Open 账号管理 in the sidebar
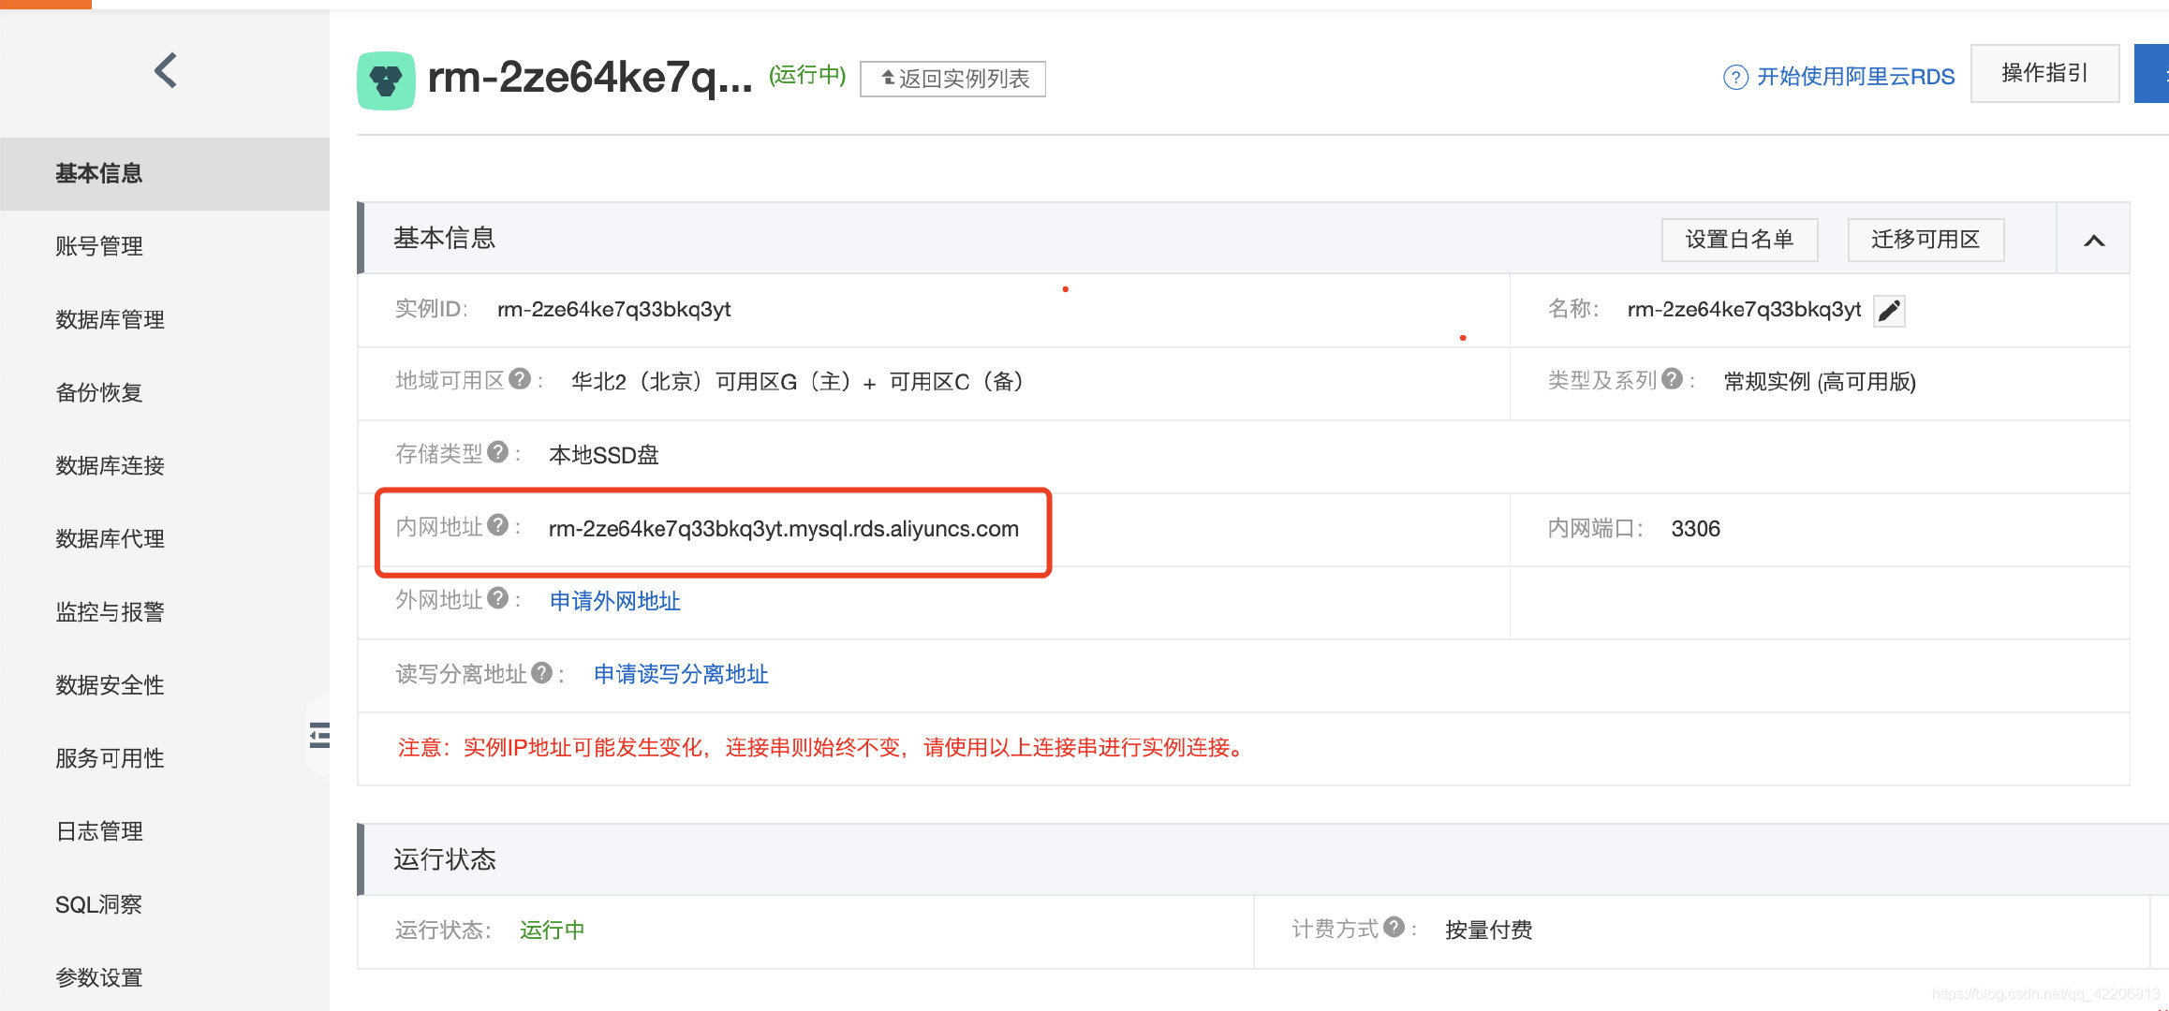 pos(165,246)
